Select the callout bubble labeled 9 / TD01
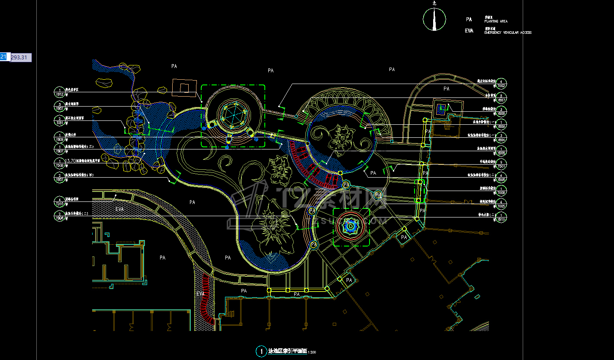 coord(501,164)
